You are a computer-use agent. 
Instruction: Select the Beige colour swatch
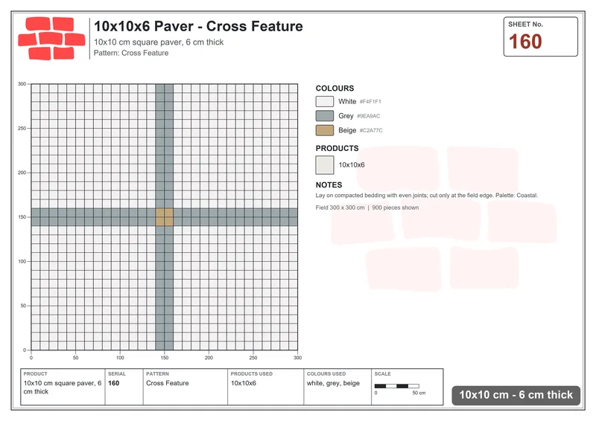325,130
